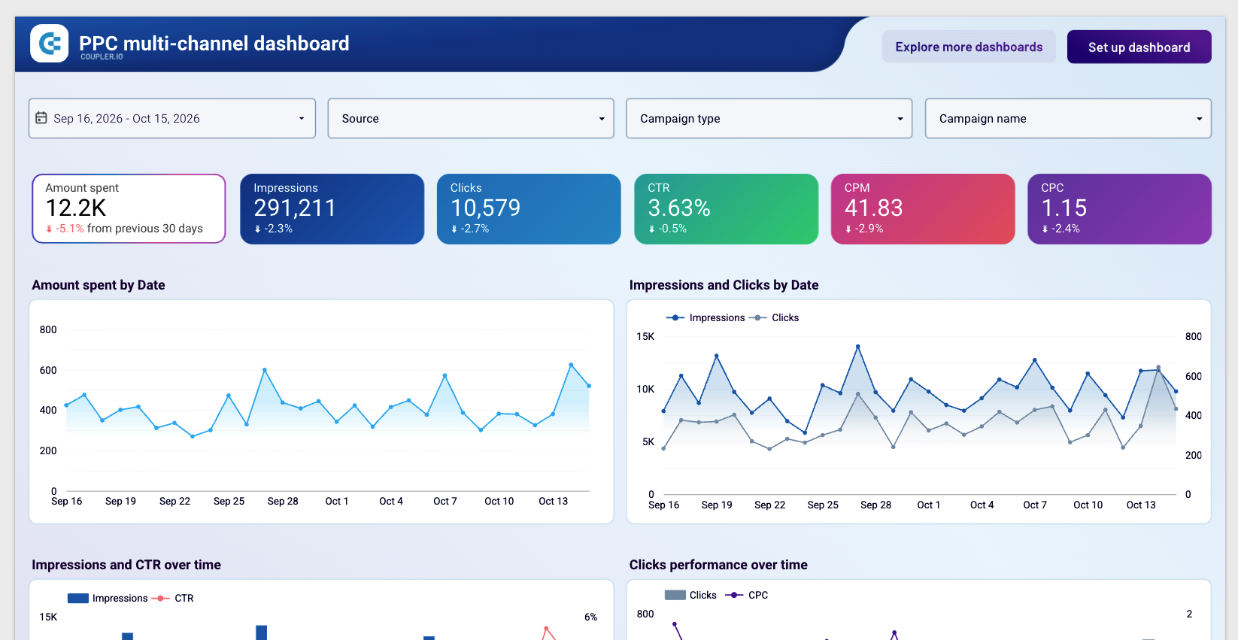Click the Oct 10 axis label in Impressions and Clicks chart
The width and height of the screenshot is (1238, 640).
[x=1088, y=505]
